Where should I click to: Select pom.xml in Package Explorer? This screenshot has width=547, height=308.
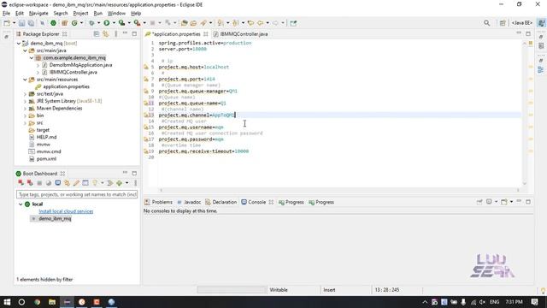pos(46,159)
